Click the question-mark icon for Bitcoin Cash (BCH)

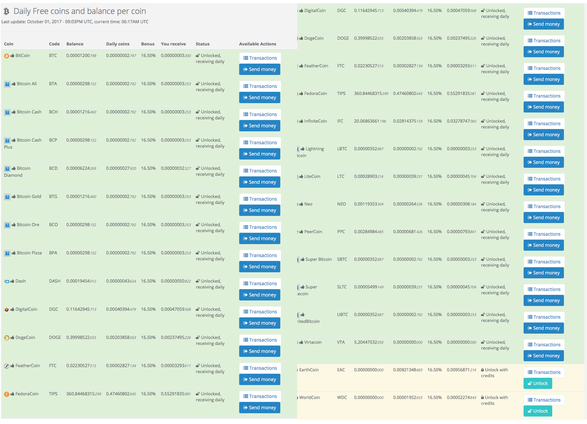(x=7, y=112)
